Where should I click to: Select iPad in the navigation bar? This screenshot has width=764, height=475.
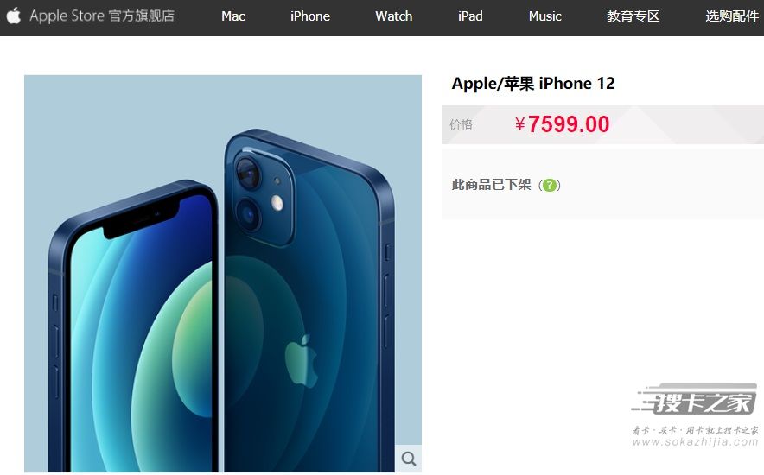tap(470, 16)
